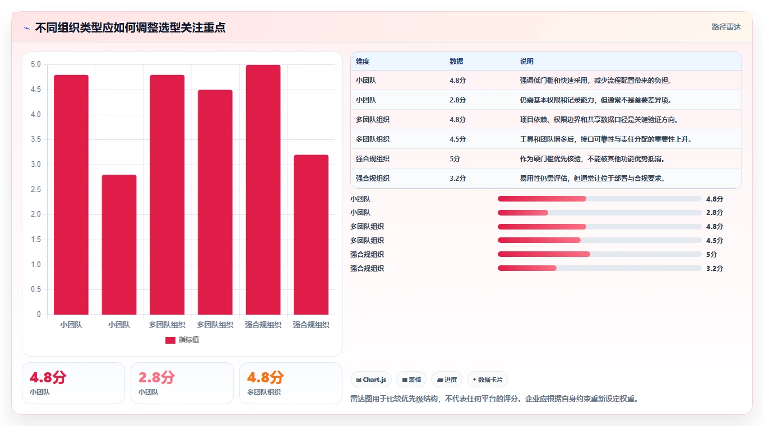Select the 进度 tag chip

click(x=447, y=380)
